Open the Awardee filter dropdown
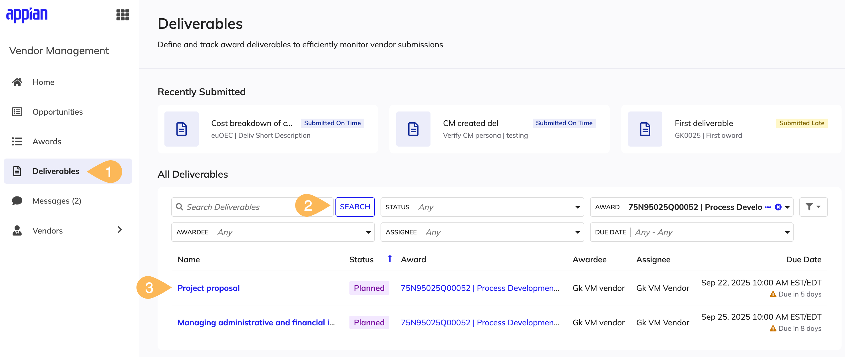This screenshot has width=845, height=357. coord(273,232)
